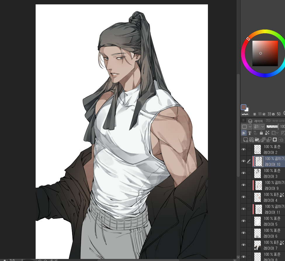Tick the checkbox beside 레이어 9
The height and width of the screenshot is (261, 285).
[x=249, y=185]
